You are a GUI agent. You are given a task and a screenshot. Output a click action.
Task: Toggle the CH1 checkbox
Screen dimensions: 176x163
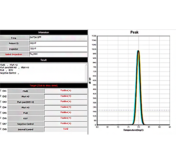pos(0,91)
